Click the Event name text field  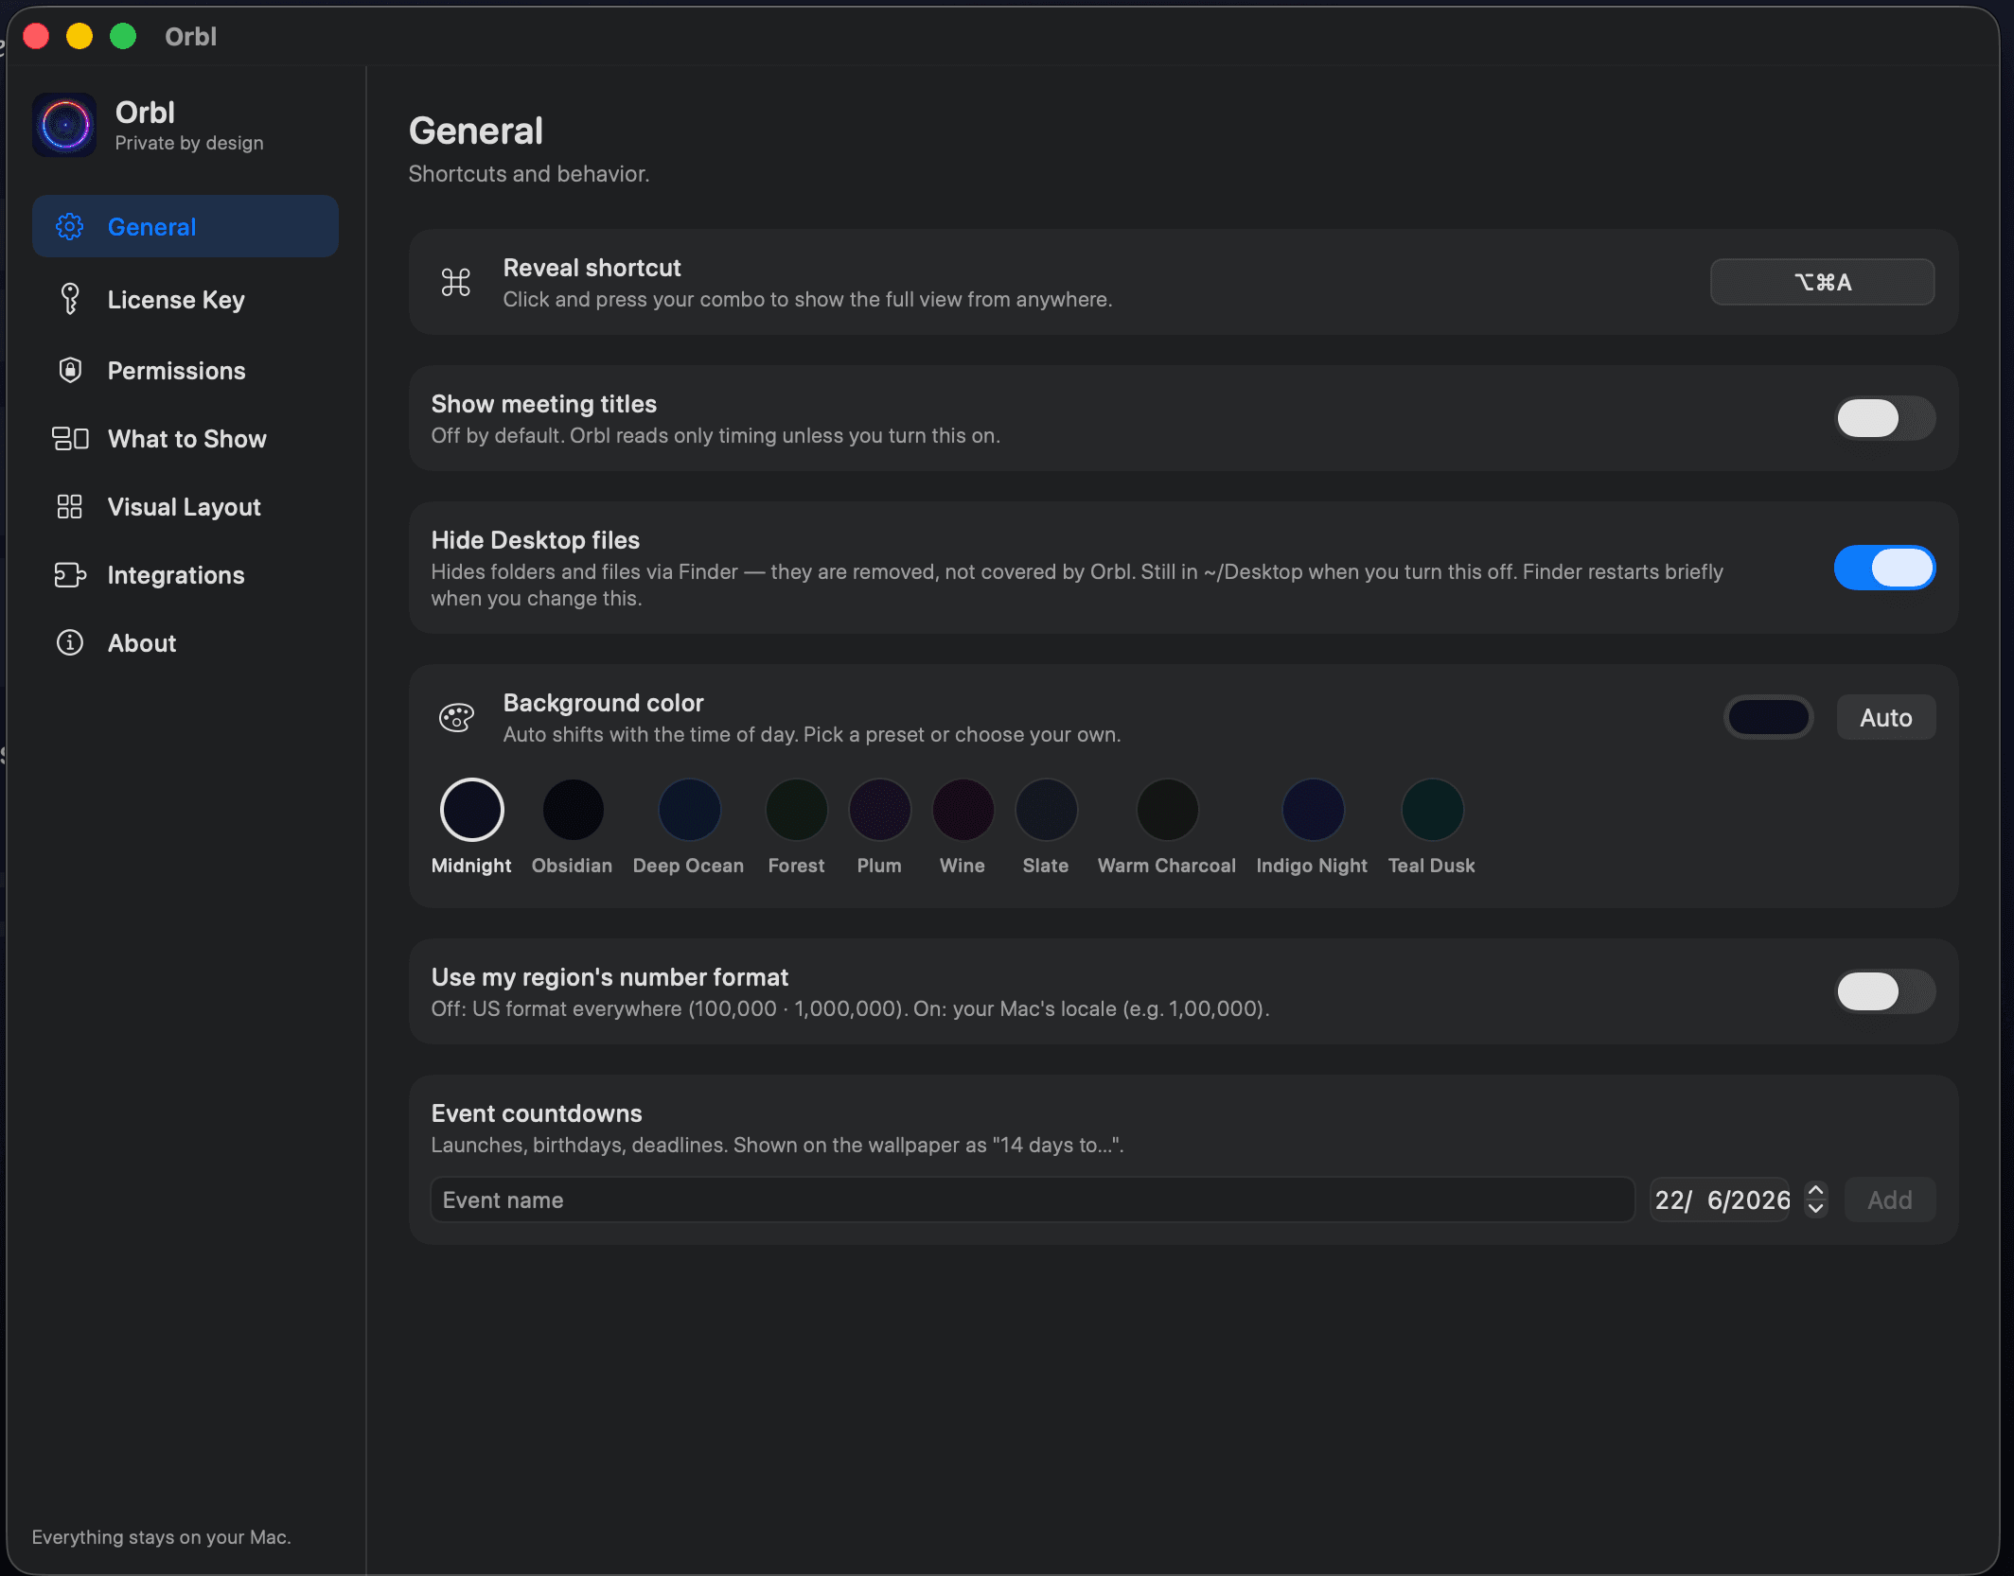tap(1033, 1200)
